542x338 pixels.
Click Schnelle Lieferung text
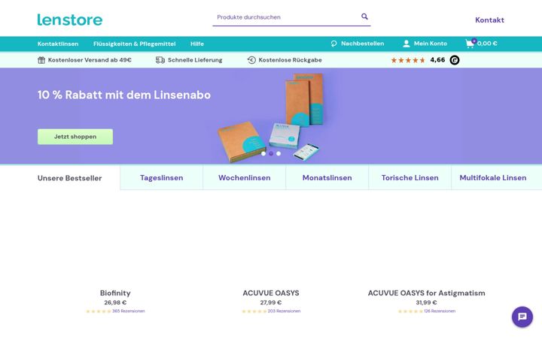tap(195, 60)
